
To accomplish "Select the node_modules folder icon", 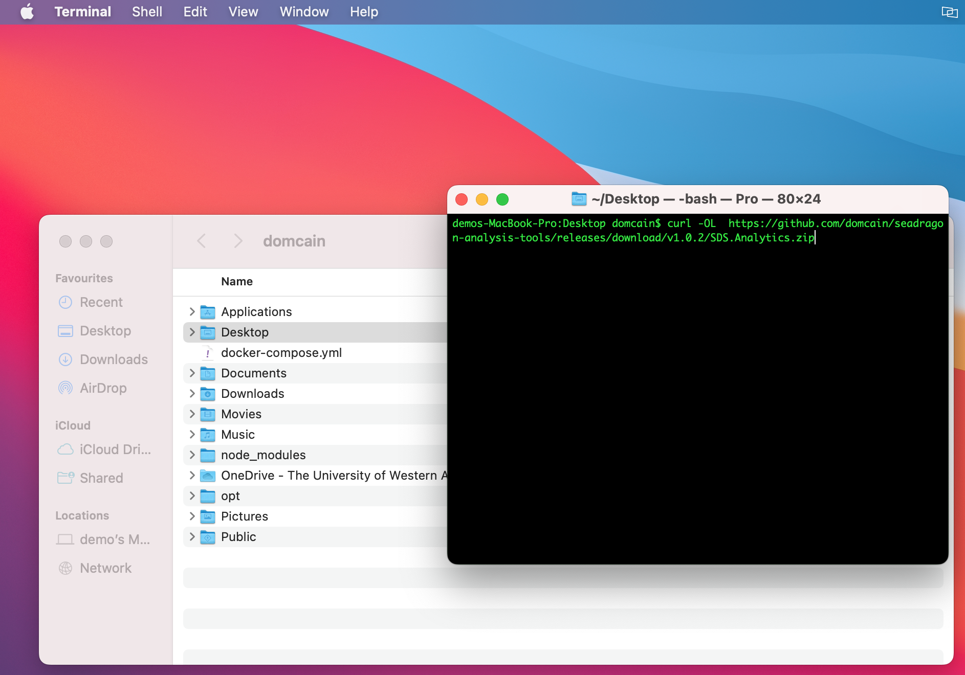I will tap(208, 455).
